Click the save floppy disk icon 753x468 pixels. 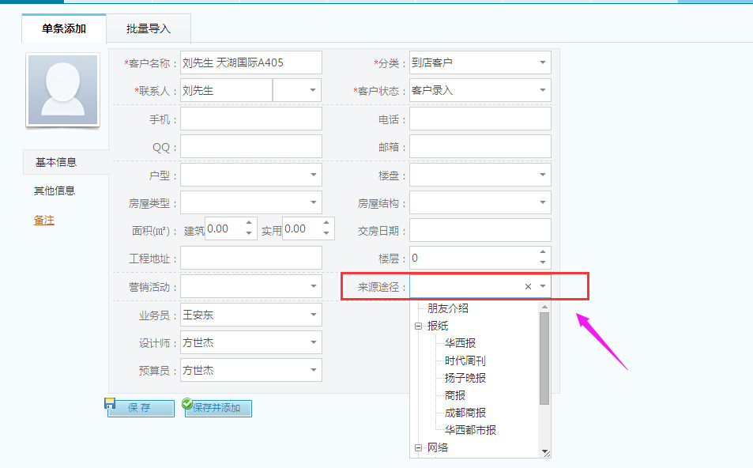click(x=111, y=403)
